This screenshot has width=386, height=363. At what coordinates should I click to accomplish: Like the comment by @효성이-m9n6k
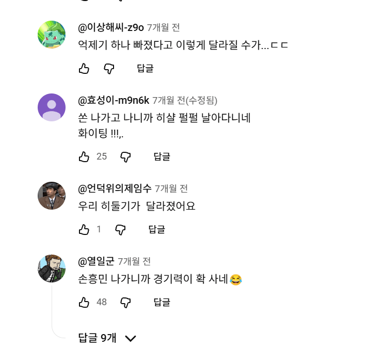(x=84, y=156)
